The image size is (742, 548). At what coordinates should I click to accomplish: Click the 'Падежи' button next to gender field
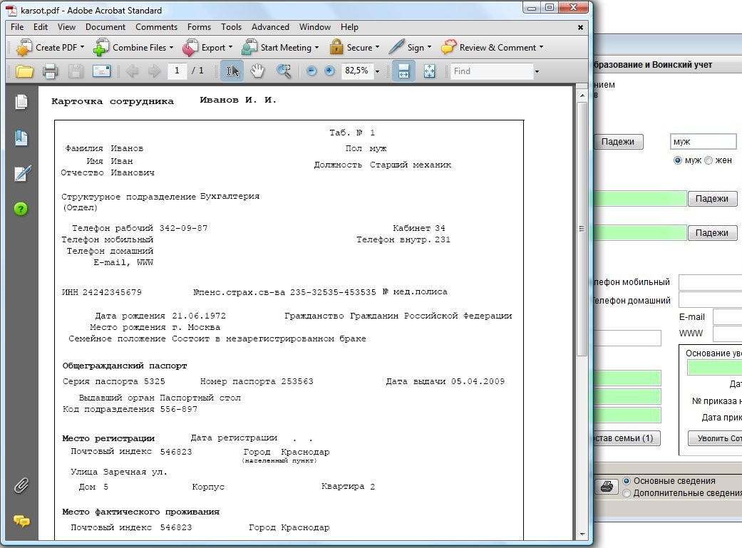point(618,142)
